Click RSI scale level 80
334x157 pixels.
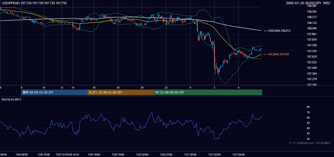point(308,107)
